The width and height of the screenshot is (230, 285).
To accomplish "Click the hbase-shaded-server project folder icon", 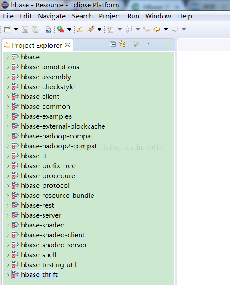I will (x=15, y=245).
